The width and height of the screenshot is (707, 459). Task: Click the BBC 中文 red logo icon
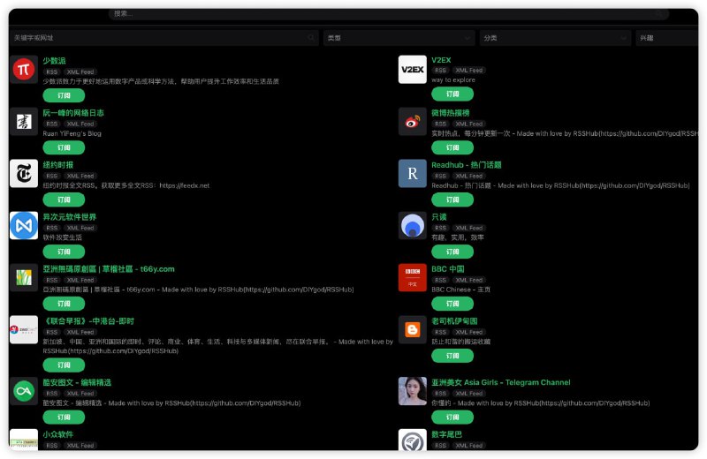coord(413,278)
